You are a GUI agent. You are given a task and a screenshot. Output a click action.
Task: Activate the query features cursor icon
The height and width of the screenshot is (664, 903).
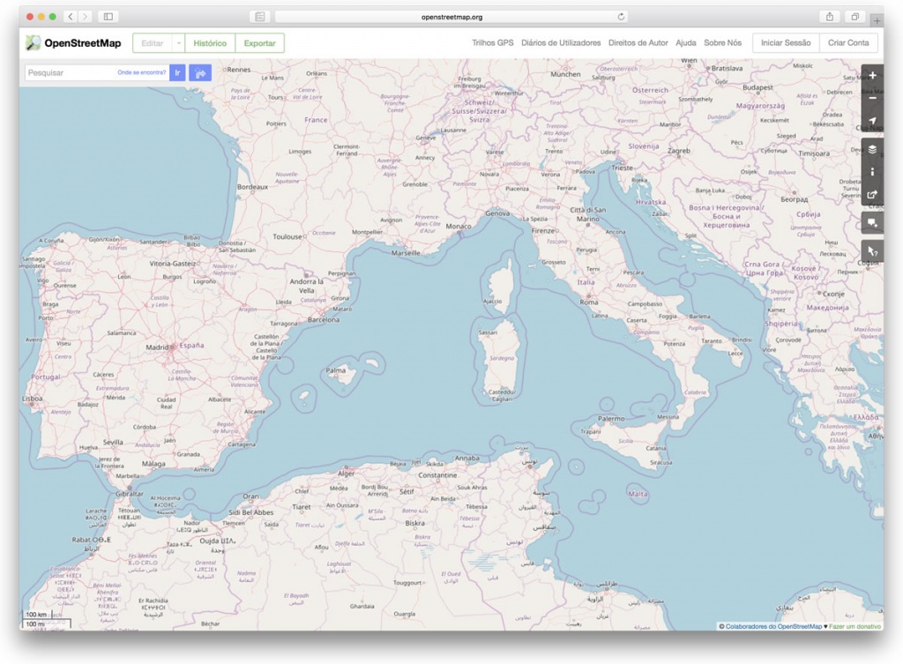tap(872, 251)
